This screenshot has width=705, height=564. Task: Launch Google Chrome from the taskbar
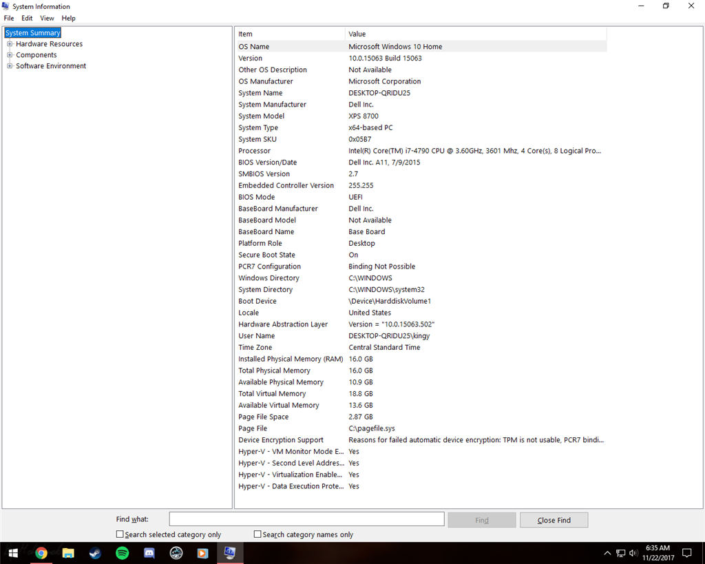[41, 553]
